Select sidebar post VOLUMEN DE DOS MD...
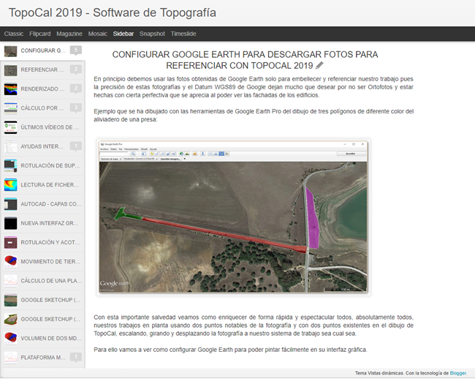This screenshot has height=379, width=475. tap(42, 338)
